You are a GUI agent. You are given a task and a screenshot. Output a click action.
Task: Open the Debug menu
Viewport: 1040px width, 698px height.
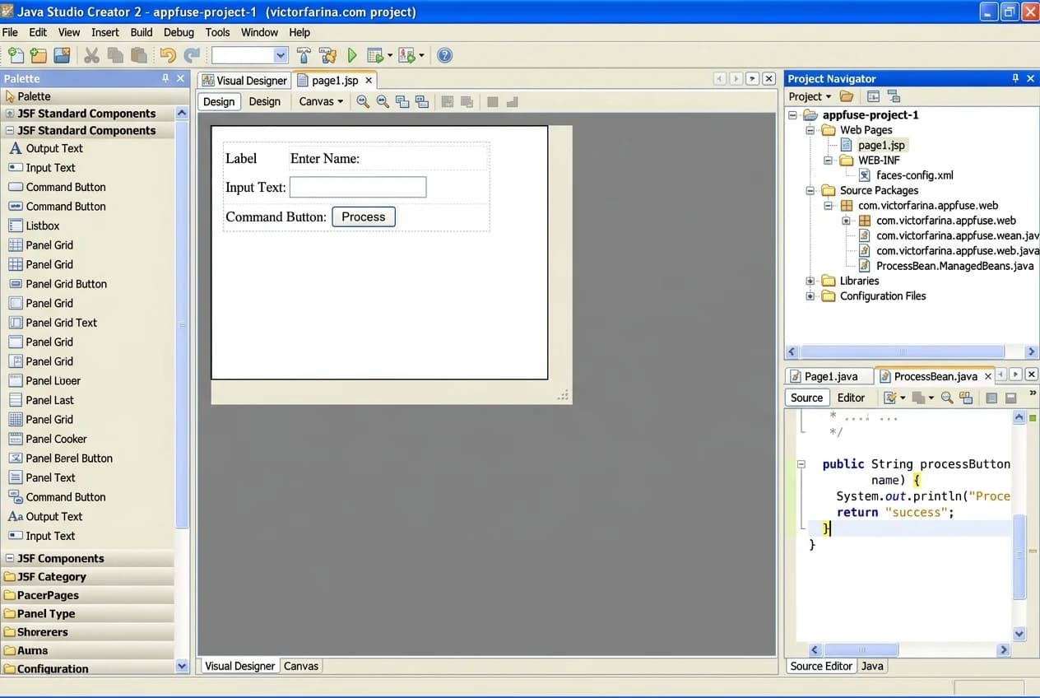tap(179, 32)
